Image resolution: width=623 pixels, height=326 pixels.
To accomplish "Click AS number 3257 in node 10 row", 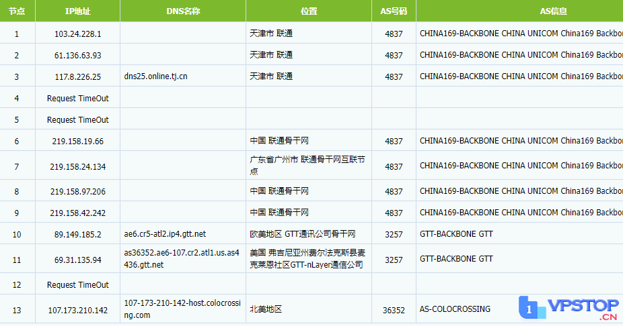I will 394,235.
